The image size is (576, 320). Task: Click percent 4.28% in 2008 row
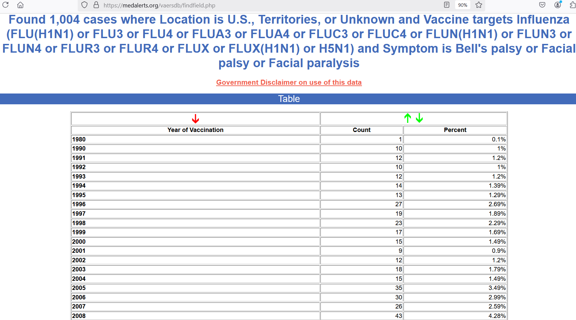pyautogui.click(x=497, y=316)
